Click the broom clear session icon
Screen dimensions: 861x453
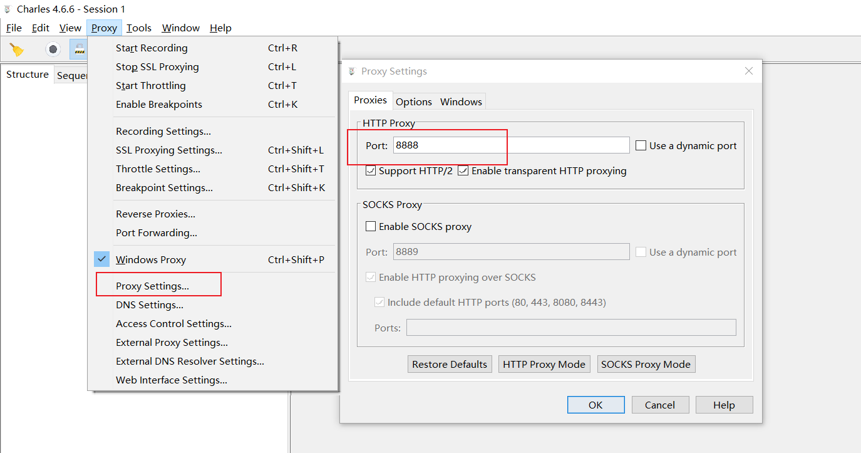click(x=17, y=49)
